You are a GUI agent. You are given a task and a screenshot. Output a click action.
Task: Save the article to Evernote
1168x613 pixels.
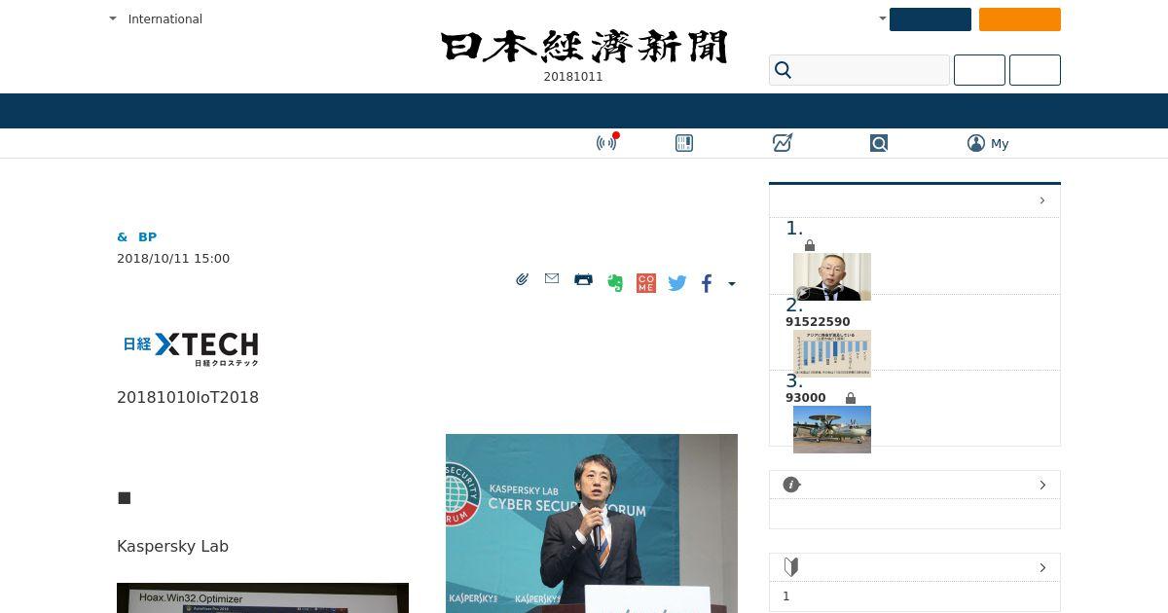[614, 283]
